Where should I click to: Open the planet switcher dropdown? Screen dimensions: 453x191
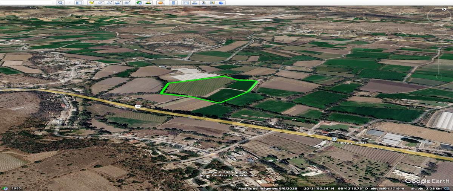(161, 3)
